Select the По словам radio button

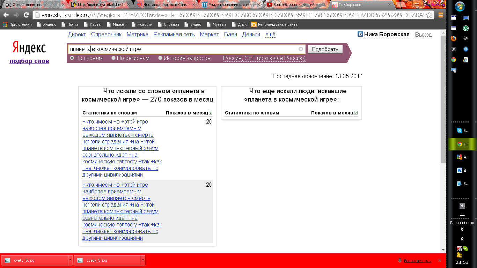point(72,58)
